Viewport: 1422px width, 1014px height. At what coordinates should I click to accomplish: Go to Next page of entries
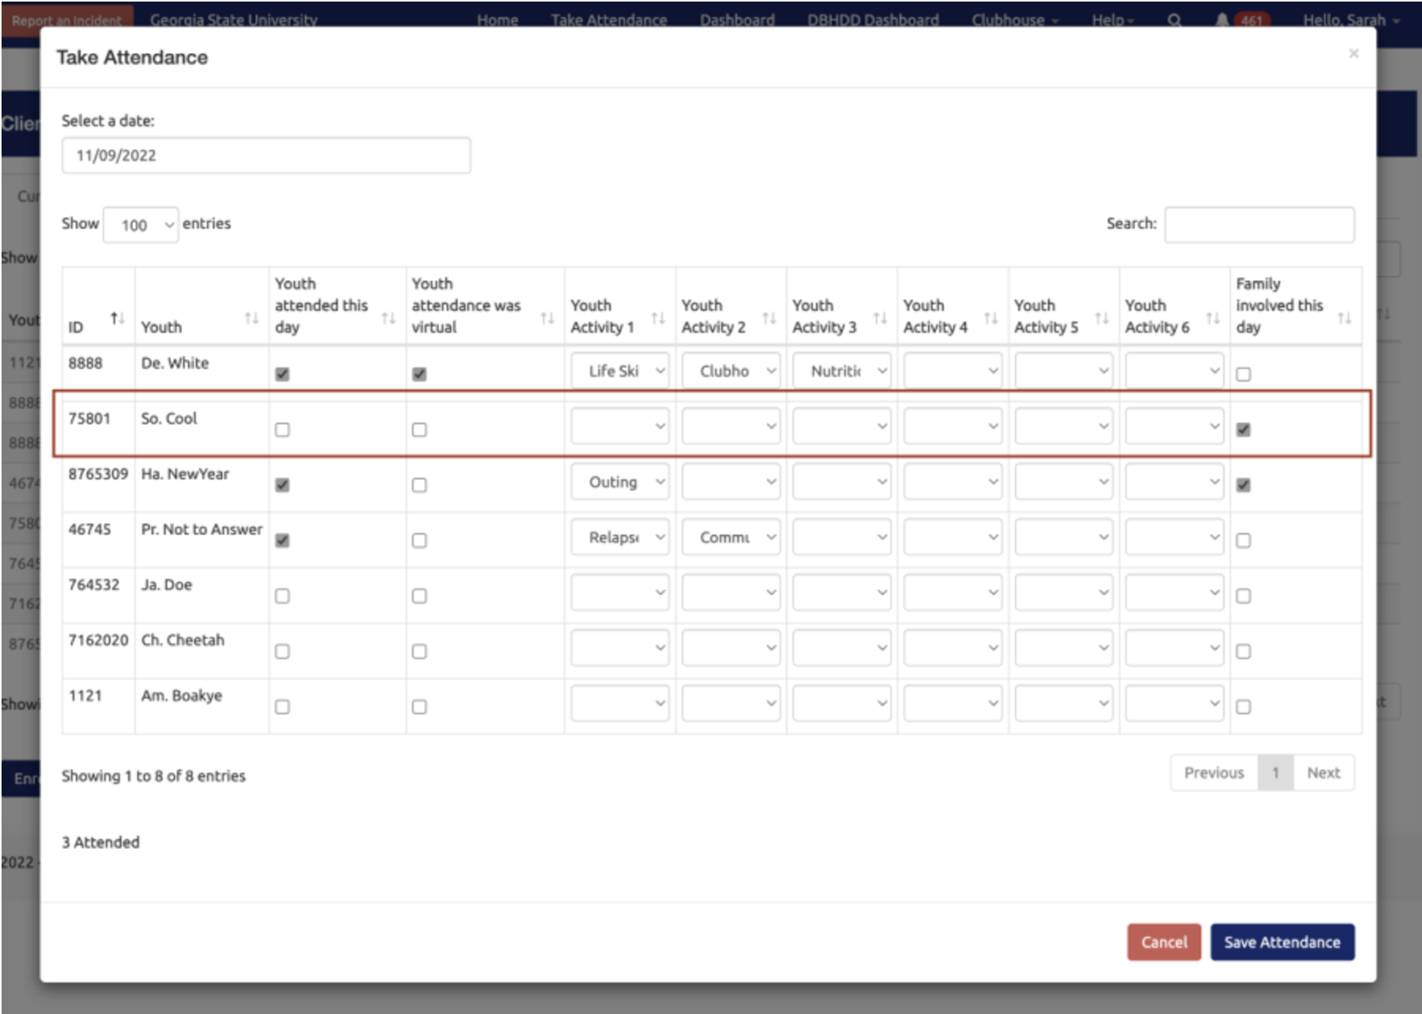(1323, 773)
